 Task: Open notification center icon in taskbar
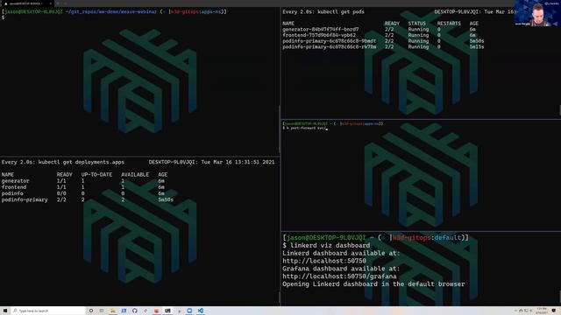[x=554, y=311]
